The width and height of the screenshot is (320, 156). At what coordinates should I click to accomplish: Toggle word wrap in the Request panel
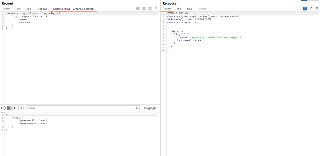[x=144, y=9]
